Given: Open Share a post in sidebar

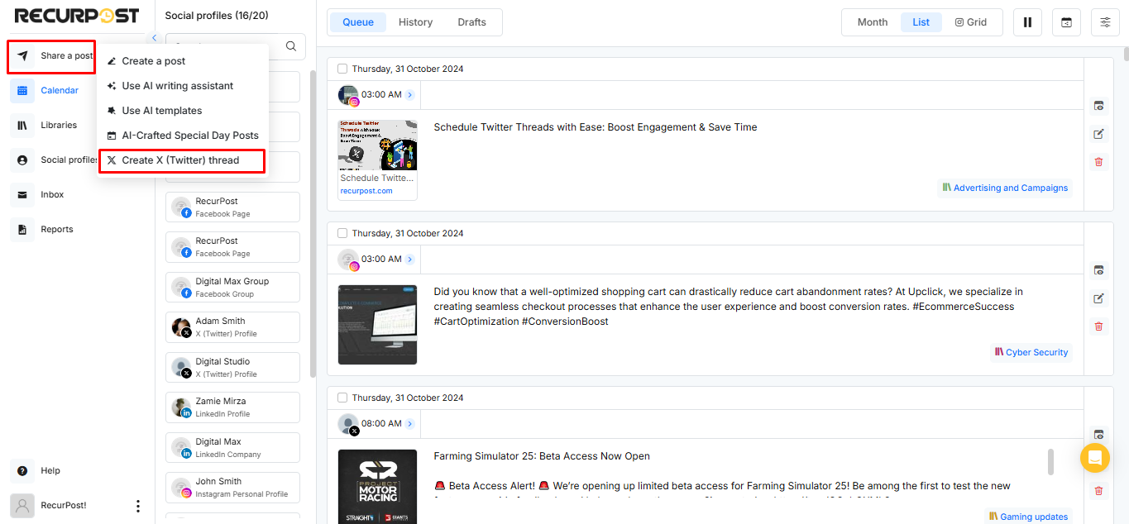Looking at the screenshot, I should click(51, 56).
